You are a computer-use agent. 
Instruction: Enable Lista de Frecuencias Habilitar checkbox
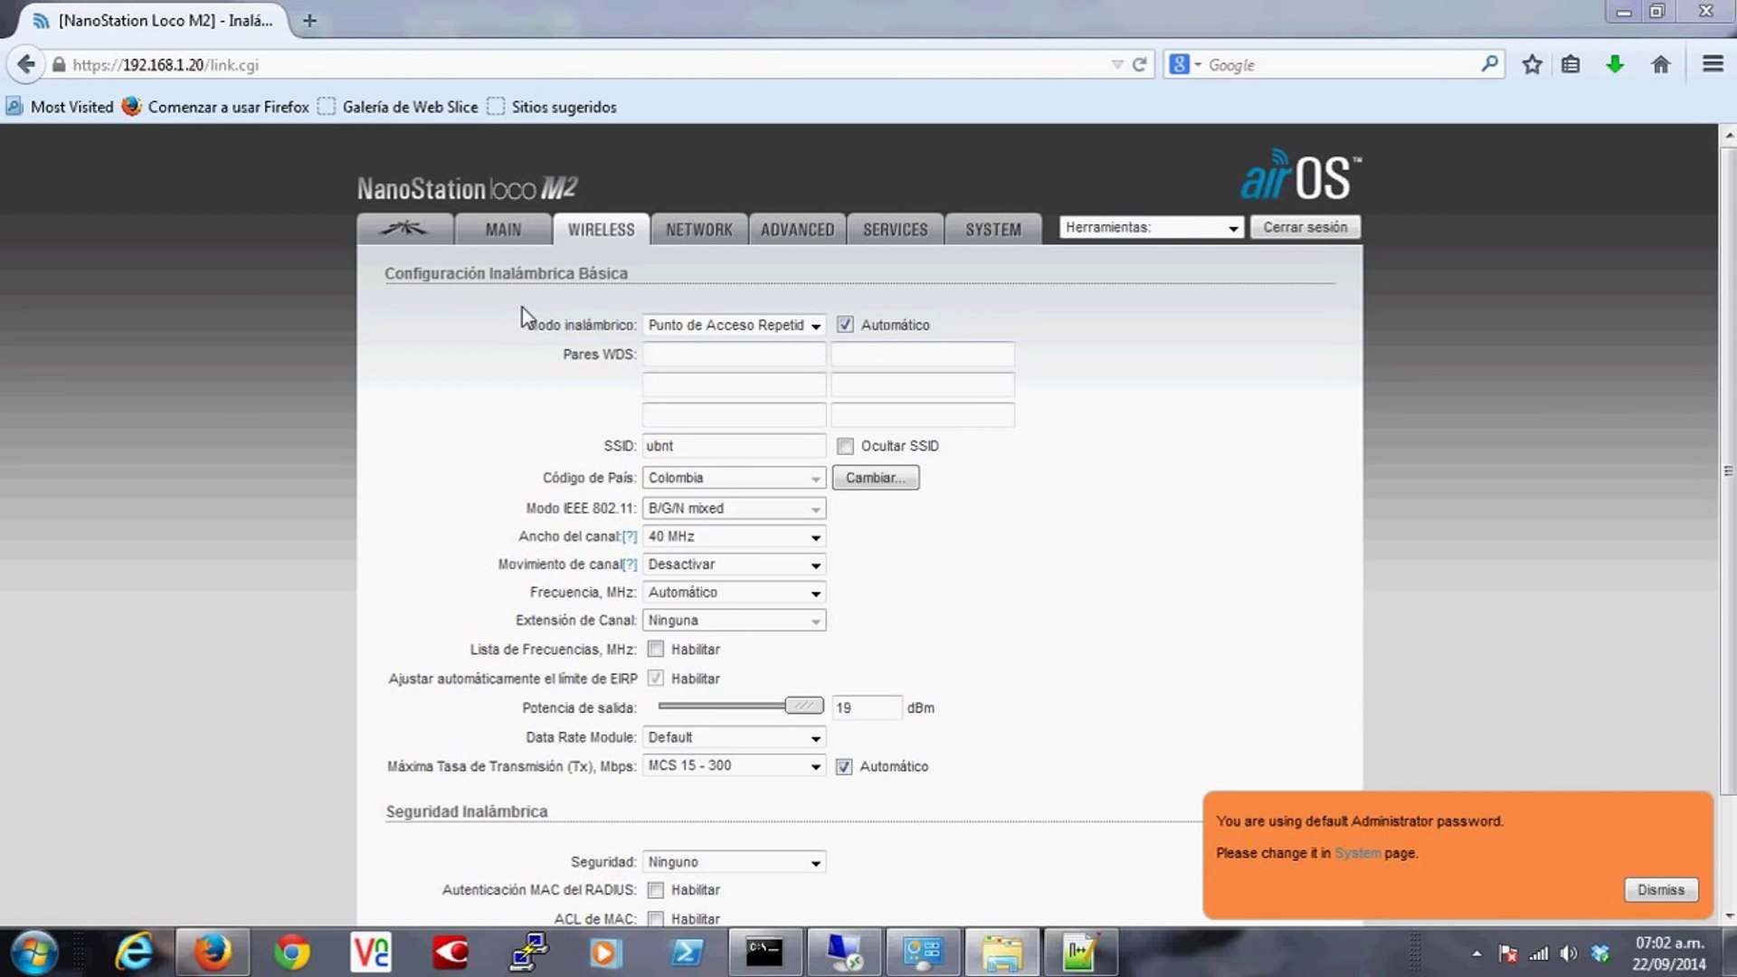click(x=656, y=650)
